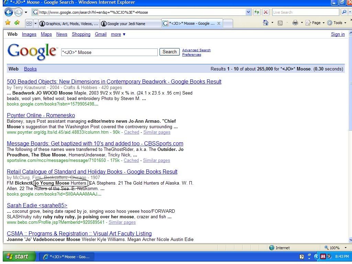Click the red M tray icon
Viewport: 352px width, 264px height.
click(323, 256)
